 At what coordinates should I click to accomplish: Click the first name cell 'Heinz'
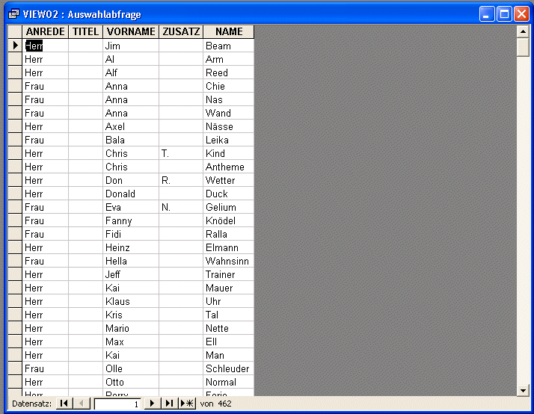pos(131,247)
